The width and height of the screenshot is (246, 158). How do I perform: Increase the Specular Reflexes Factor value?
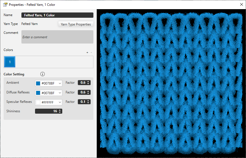pos(88,101)
